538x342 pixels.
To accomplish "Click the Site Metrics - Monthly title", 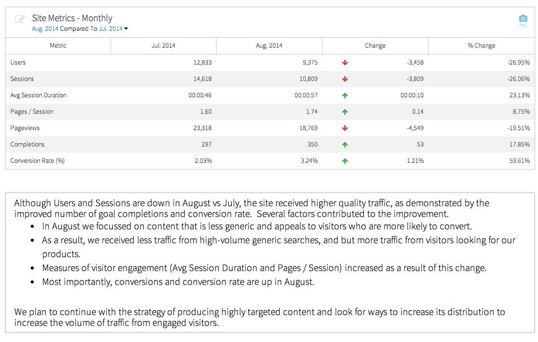I will pyautogui.click(x=72, y=18).
